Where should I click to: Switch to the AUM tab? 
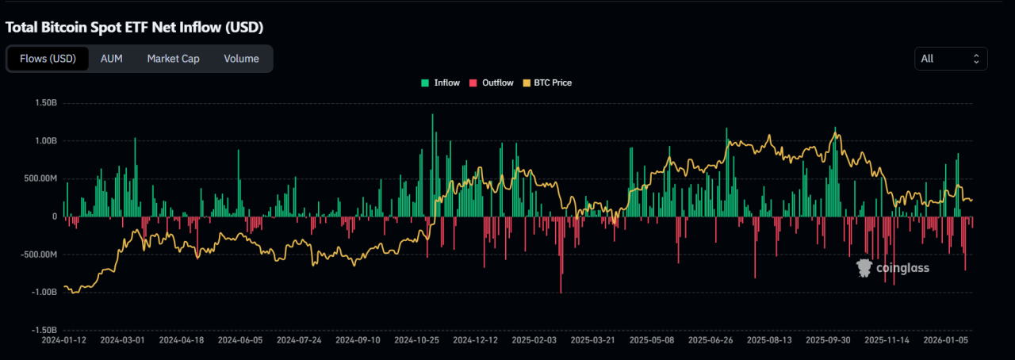pyautogui.click(x=111, y=59)
